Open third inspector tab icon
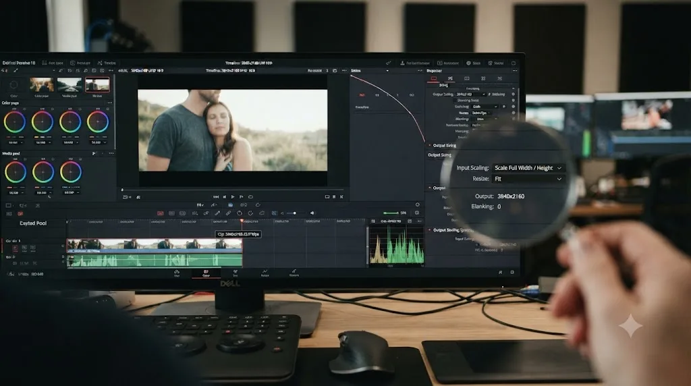691x386 pixels. tap(467, 78)
